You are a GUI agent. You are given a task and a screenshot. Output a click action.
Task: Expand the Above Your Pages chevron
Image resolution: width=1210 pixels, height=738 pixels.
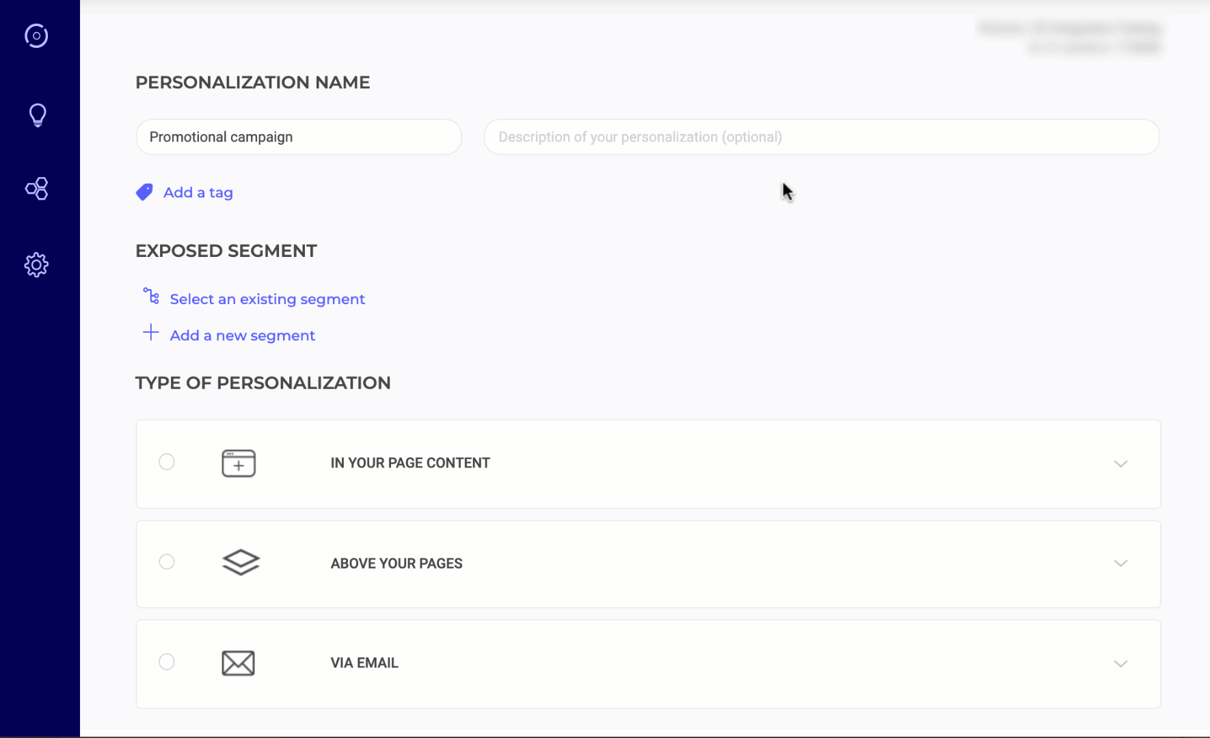(1120, 564)
